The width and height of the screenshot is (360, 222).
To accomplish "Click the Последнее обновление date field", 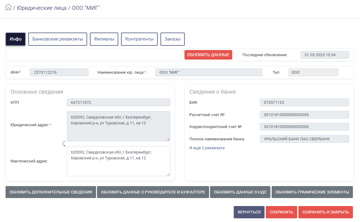I will coord(325,55).
